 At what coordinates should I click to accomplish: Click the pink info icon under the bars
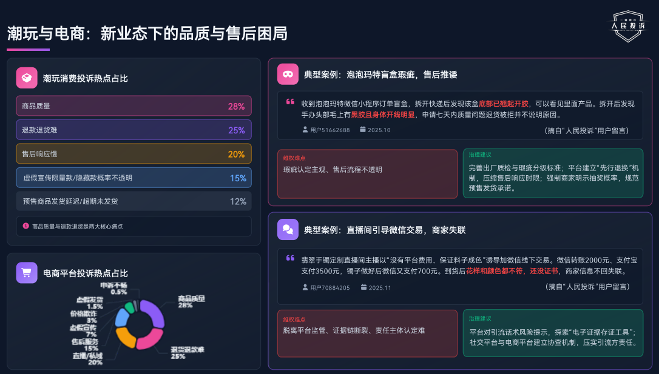click(x=25, y=225)
